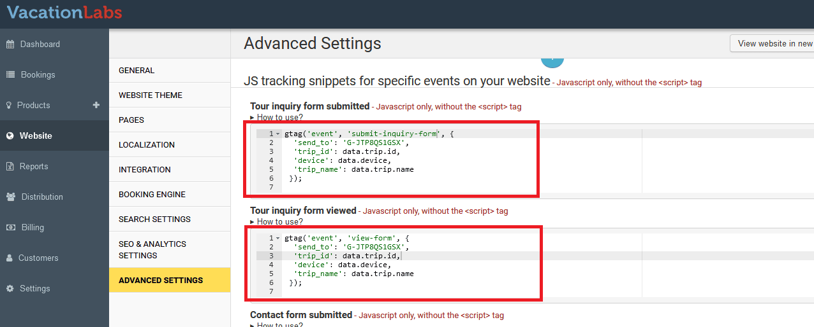
Task: Click the Customers person icon
Action: (x=10, y=258)
